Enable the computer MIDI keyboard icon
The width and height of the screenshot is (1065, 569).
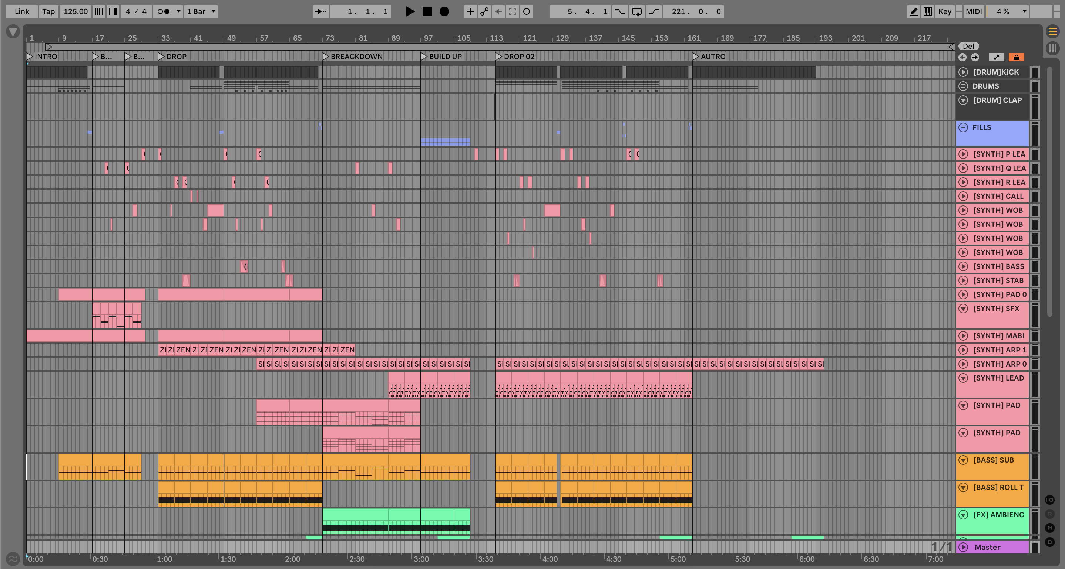tap(928, 11)
